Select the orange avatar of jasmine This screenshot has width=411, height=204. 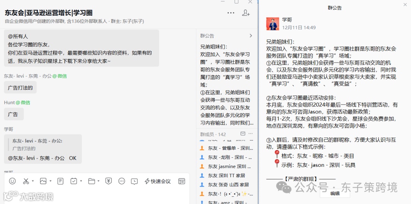click(202, 166)
